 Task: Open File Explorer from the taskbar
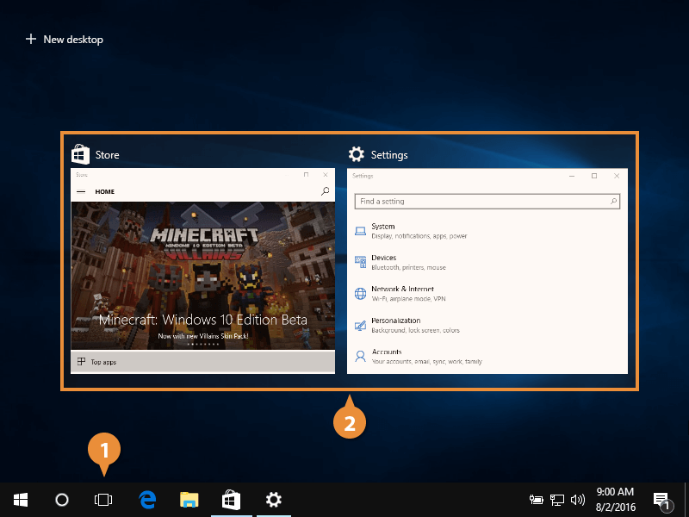point(189,500)
